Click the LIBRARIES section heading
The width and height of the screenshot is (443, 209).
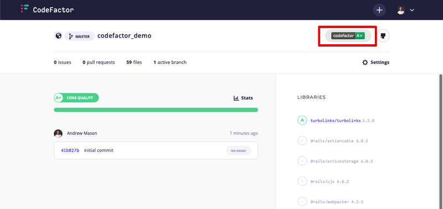(x=311, y=97)
